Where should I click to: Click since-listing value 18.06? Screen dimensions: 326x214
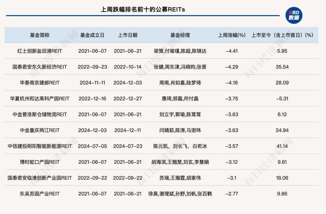coord(282,178)
